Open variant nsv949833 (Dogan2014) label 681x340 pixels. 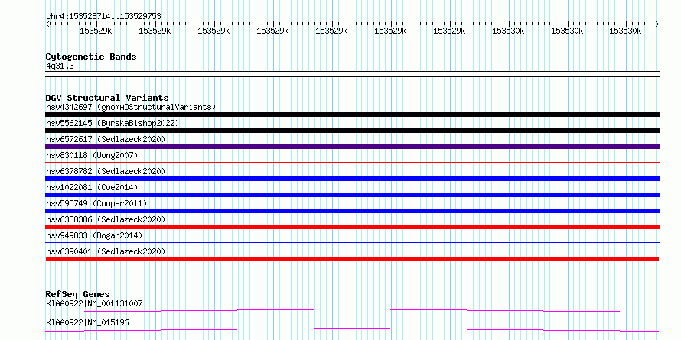(x=94, y=235)
